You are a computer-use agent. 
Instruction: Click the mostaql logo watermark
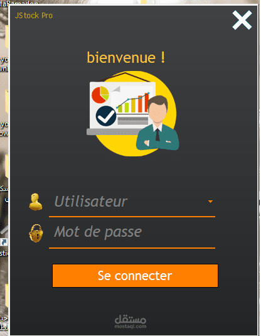coord(130,319)
